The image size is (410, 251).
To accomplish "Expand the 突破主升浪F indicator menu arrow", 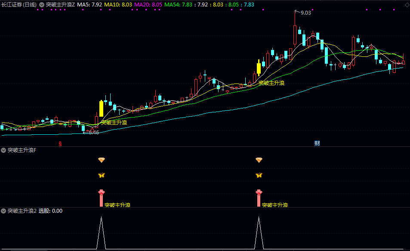I will [x=3, y=150].
